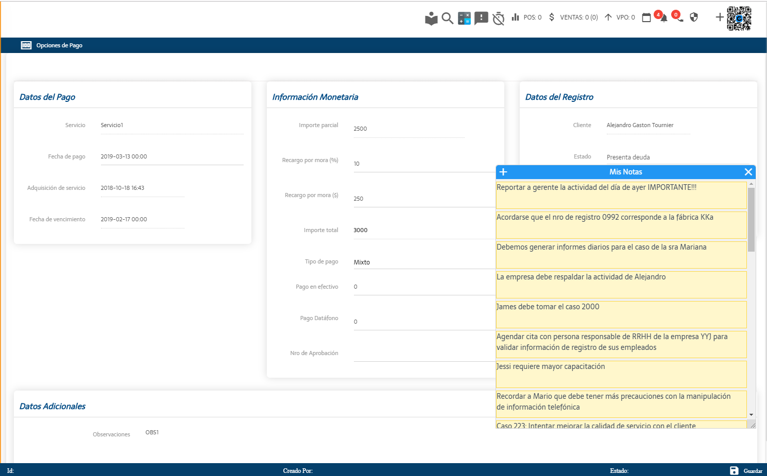Click the Importe parcial input field
Screen dimensions: 767x476
pos(408,129)
